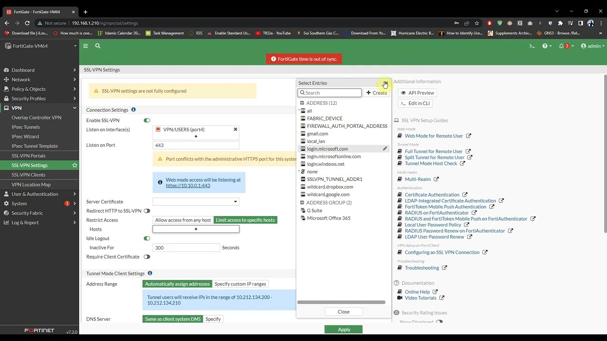Viewport: 607px width, 341px height.
Task: Edit the login.microsoft.com entry pencil icon
Action: (385, 149)
